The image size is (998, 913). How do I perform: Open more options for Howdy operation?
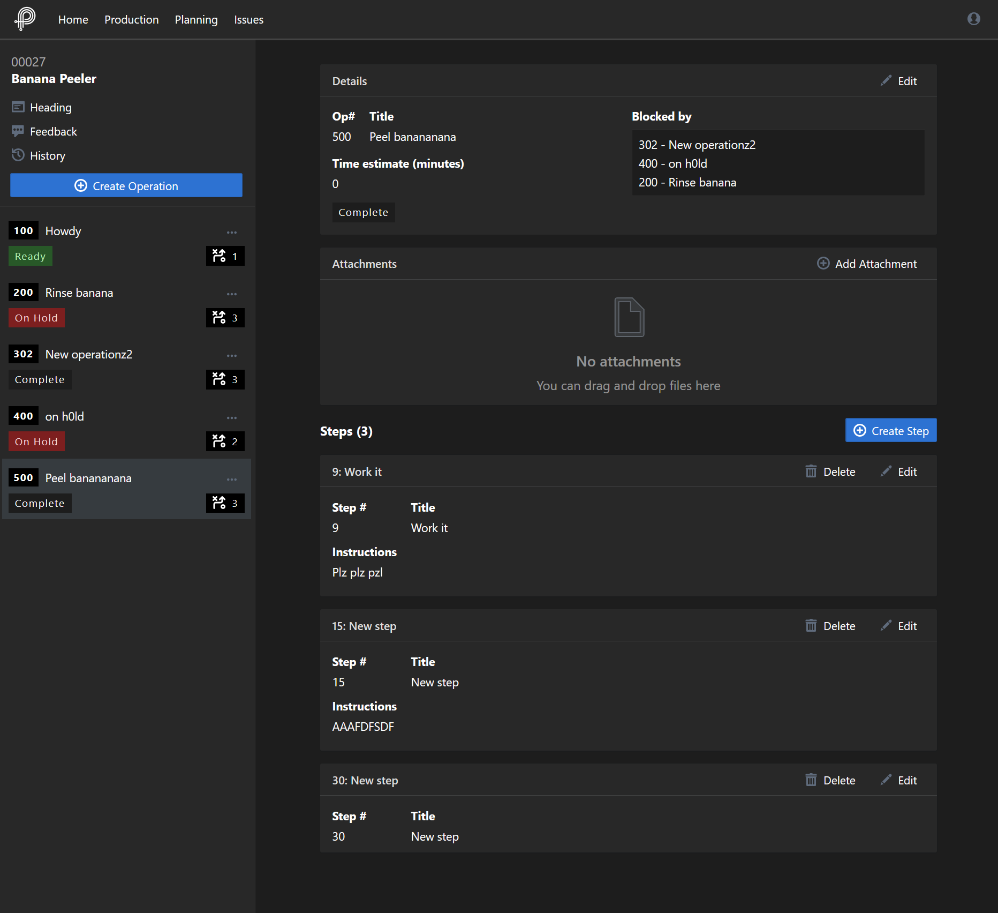[x=231, y=232]
